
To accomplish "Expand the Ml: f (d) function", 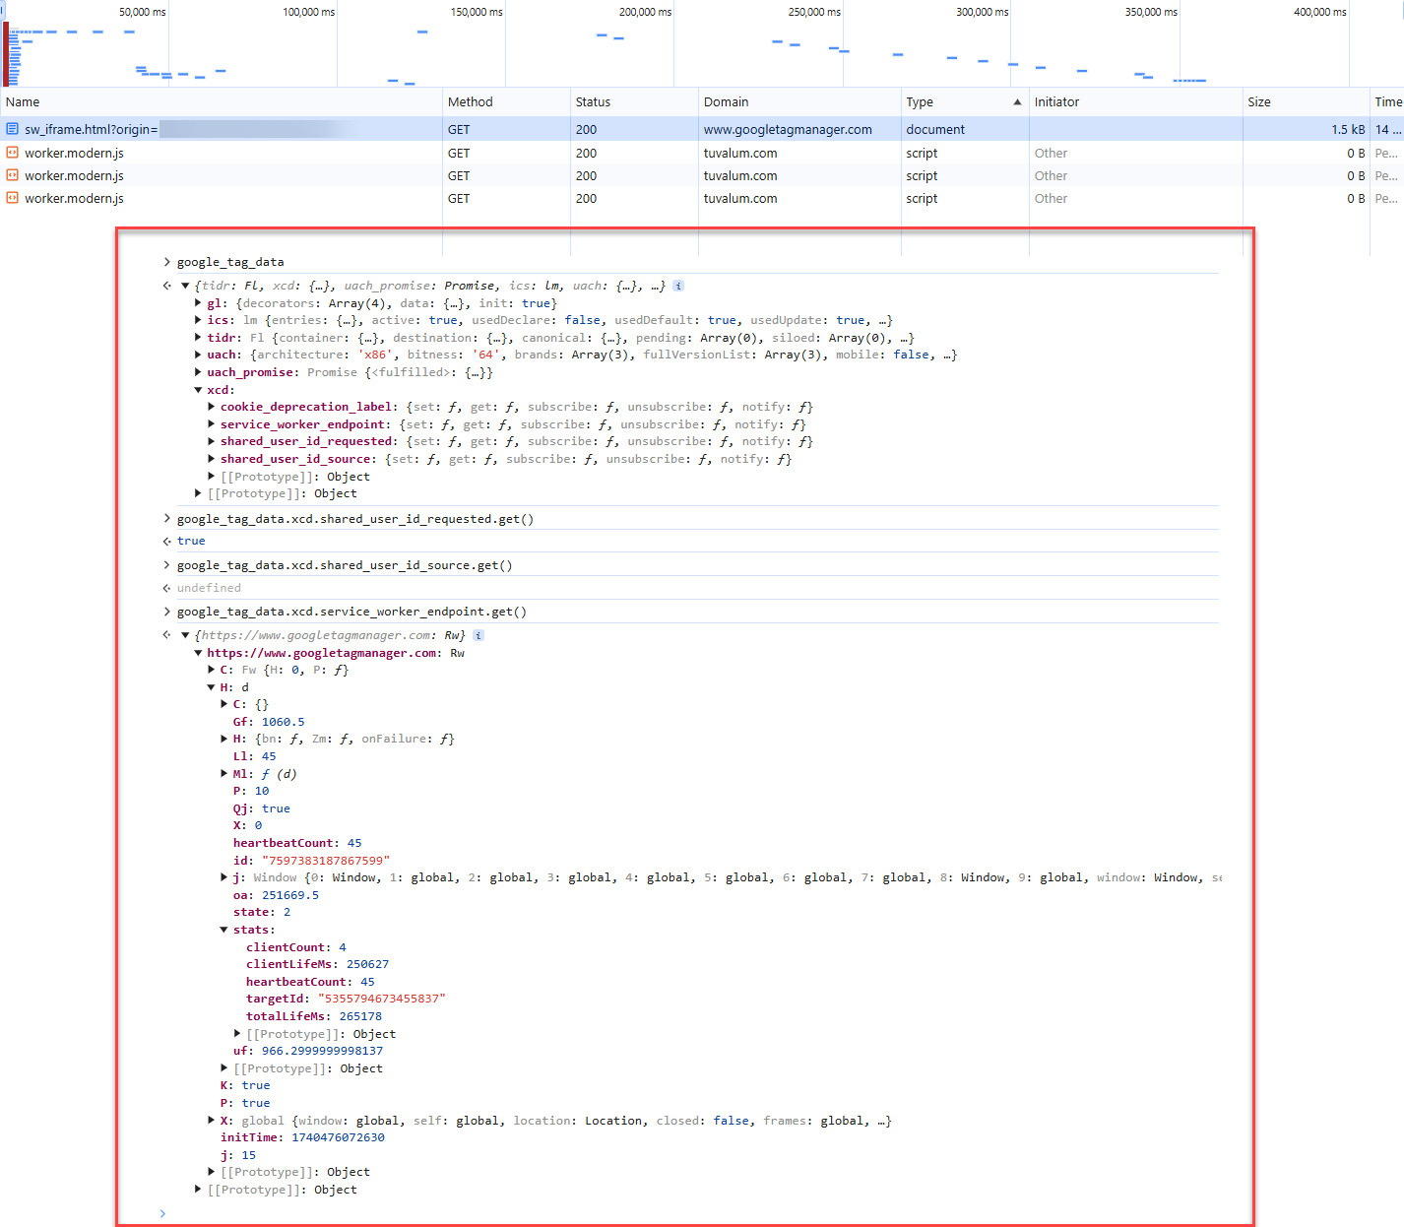I will [223, 774].
